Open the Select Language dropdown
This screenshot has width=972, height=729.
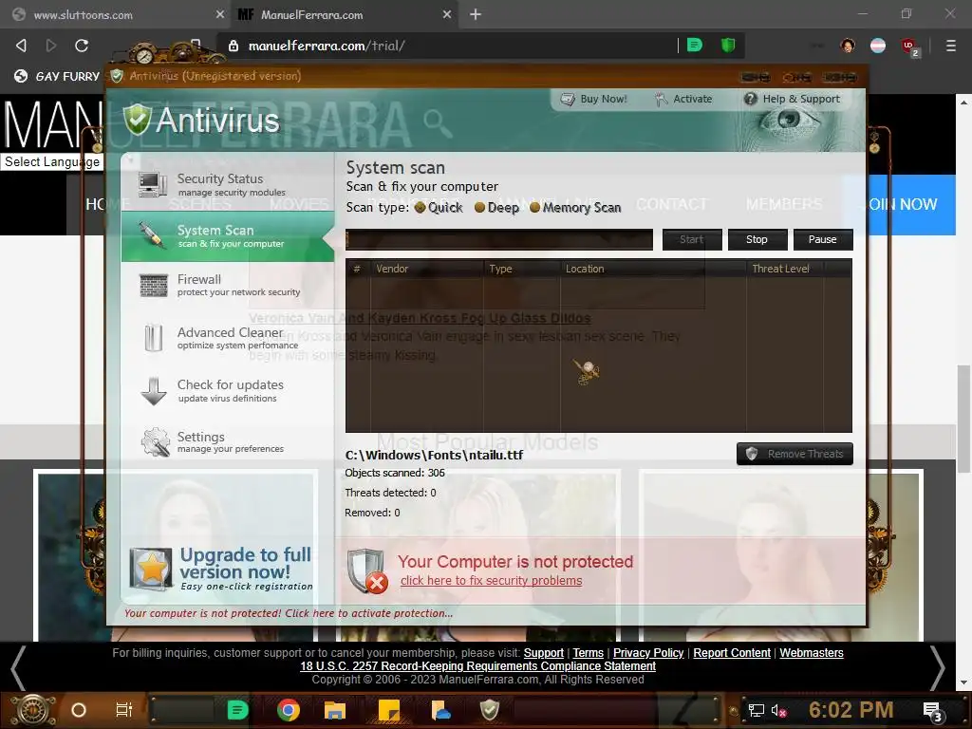[x=52, y=161]
